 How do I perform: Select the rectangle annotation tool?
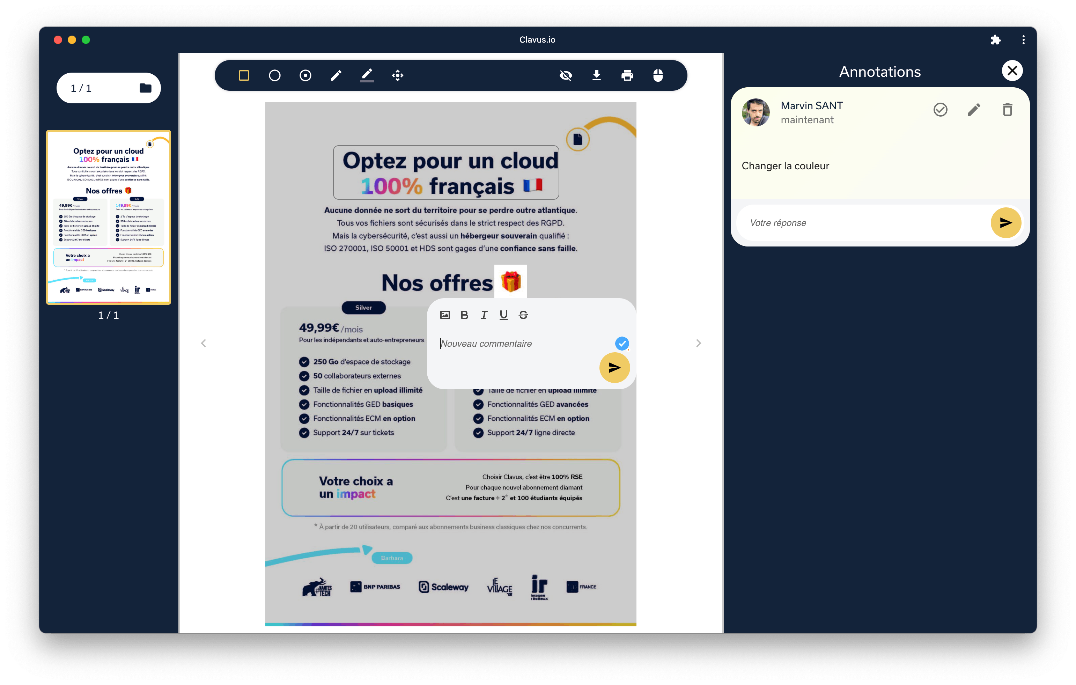coord(244,75)
